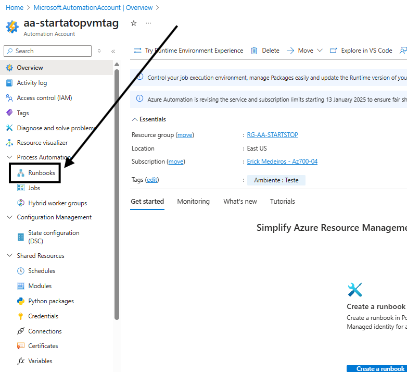Collapse the sidebar with the double chevron
The height and width of the screenshot is (372, 407).
(113, 51)
